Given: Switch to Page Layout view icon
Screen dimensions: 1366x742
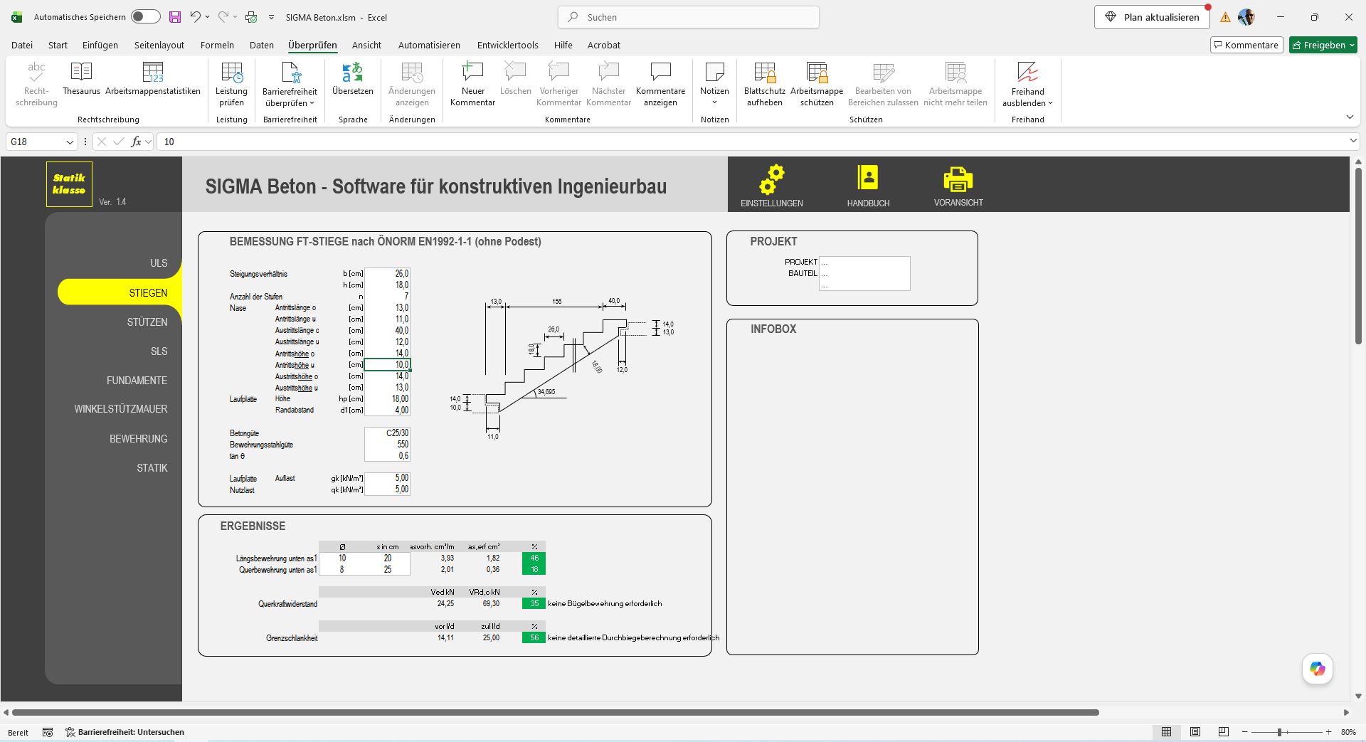Looking at the screenshot, I should tap(1195, 732).
